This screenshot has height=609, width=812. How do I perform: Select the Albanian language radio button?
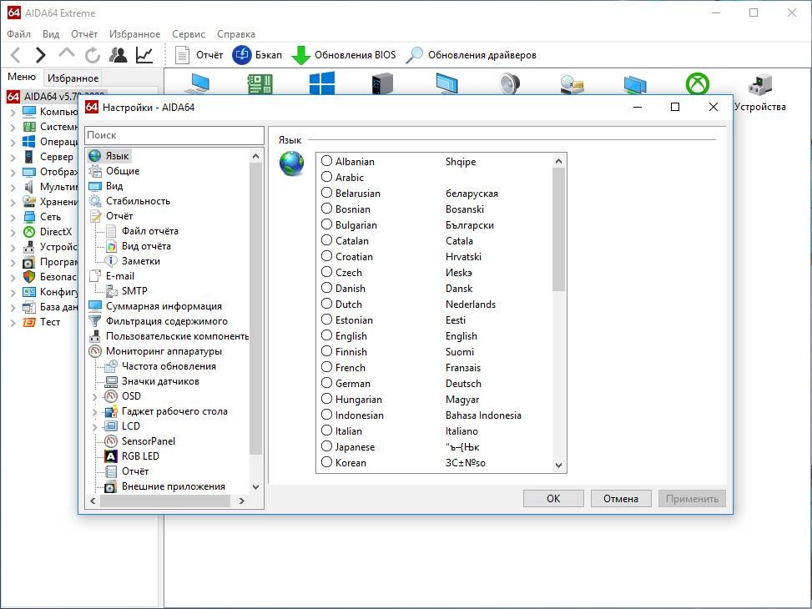click(x=326, y=161)
